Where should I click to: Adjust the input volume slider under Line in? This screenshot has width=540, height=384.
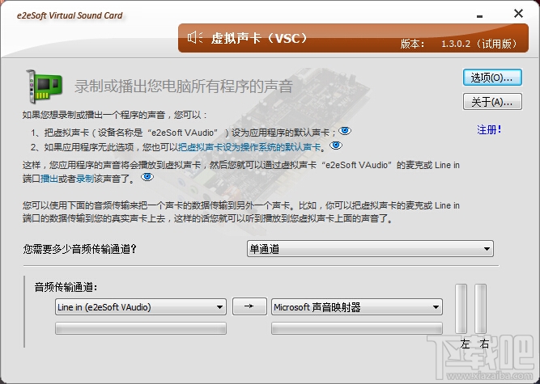(x=141, y=328)
